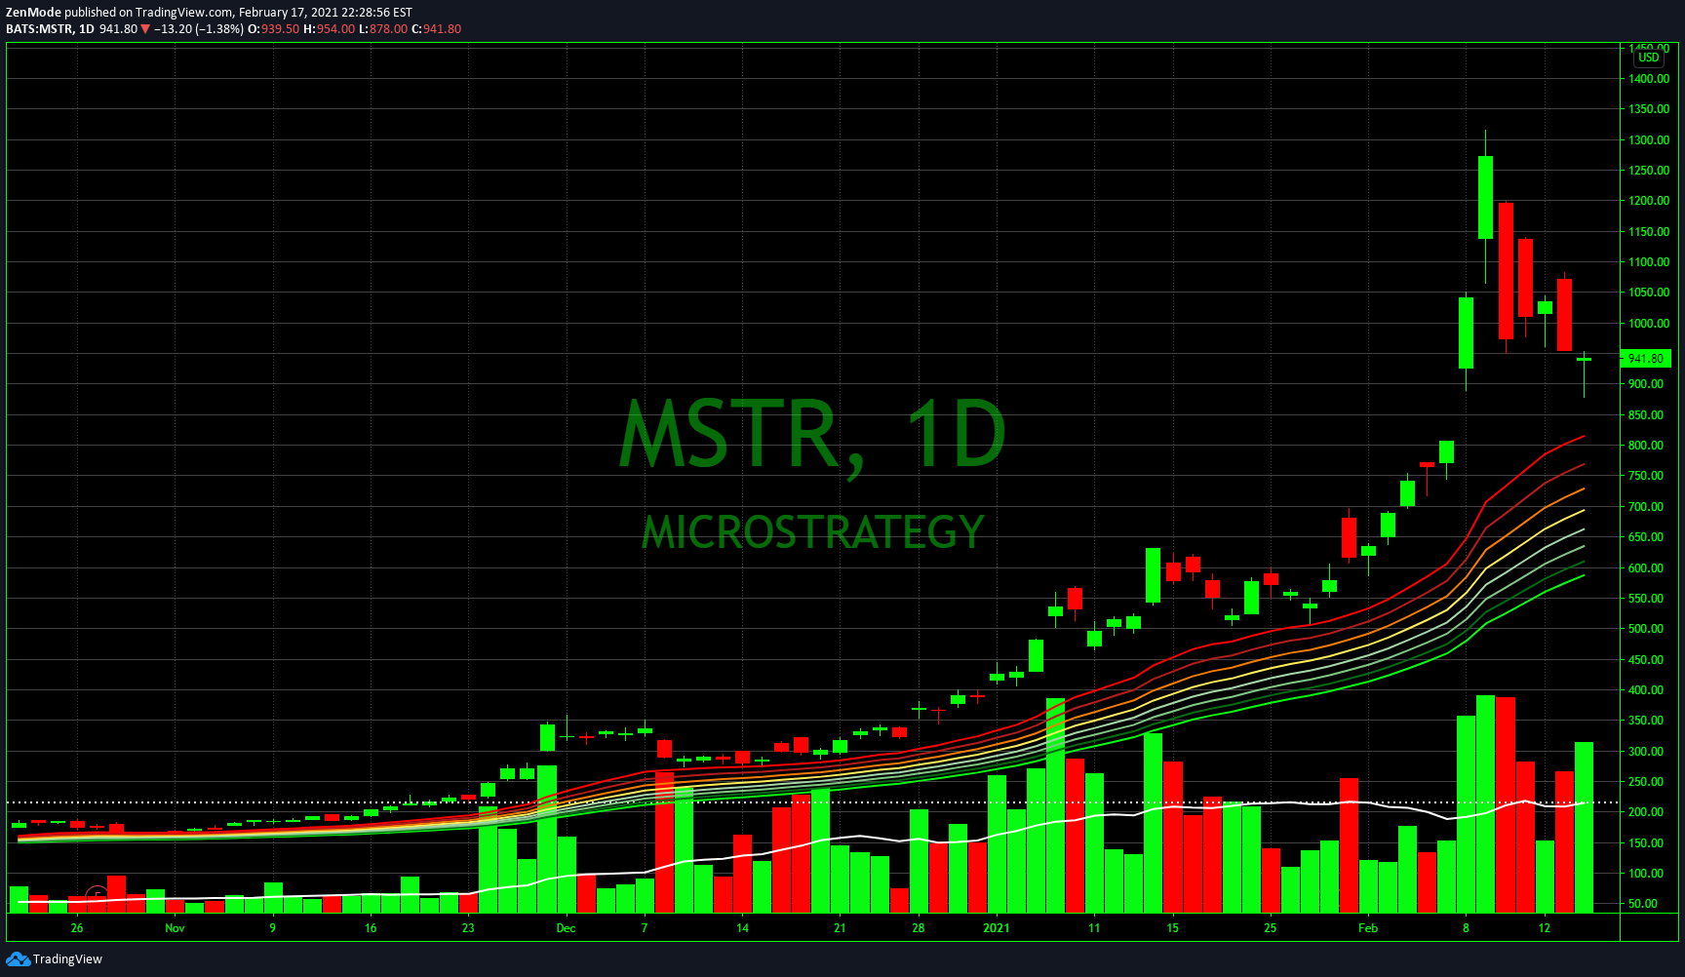Open the ZenMode author name

pos(33,13)
